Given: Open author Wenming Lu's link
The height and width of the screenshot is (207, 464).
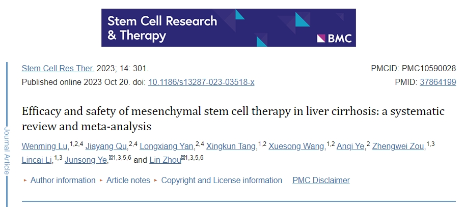Looking at the screenshot, I should click(44, 147).
